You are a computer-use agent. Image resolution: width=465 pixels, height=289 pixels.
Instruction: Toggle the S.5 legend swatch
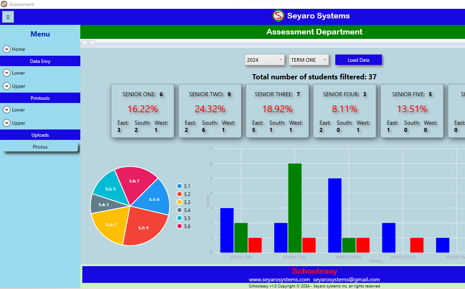click(179, 218)
